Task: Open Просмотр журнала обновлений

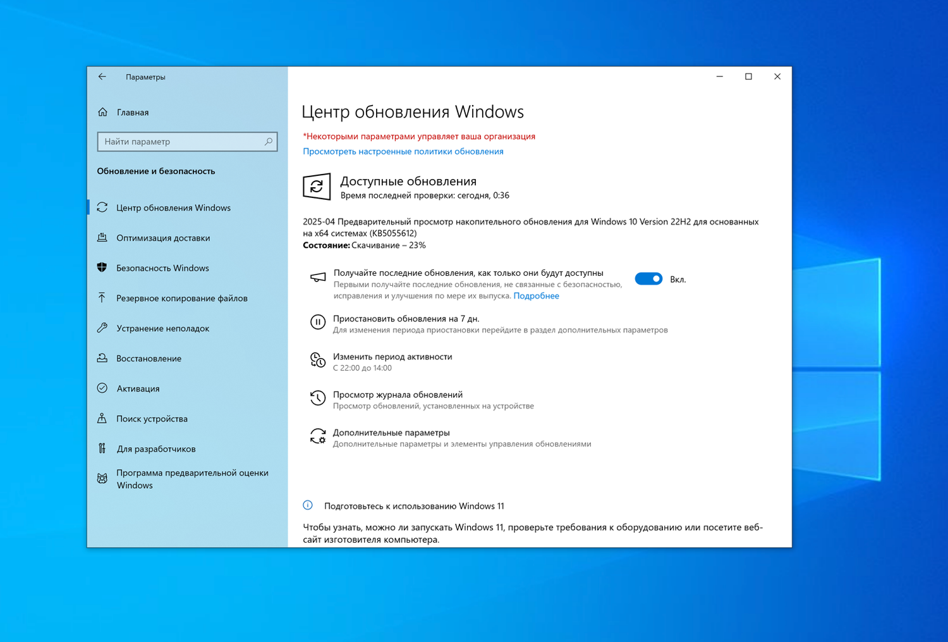Action: pos(398,395)
